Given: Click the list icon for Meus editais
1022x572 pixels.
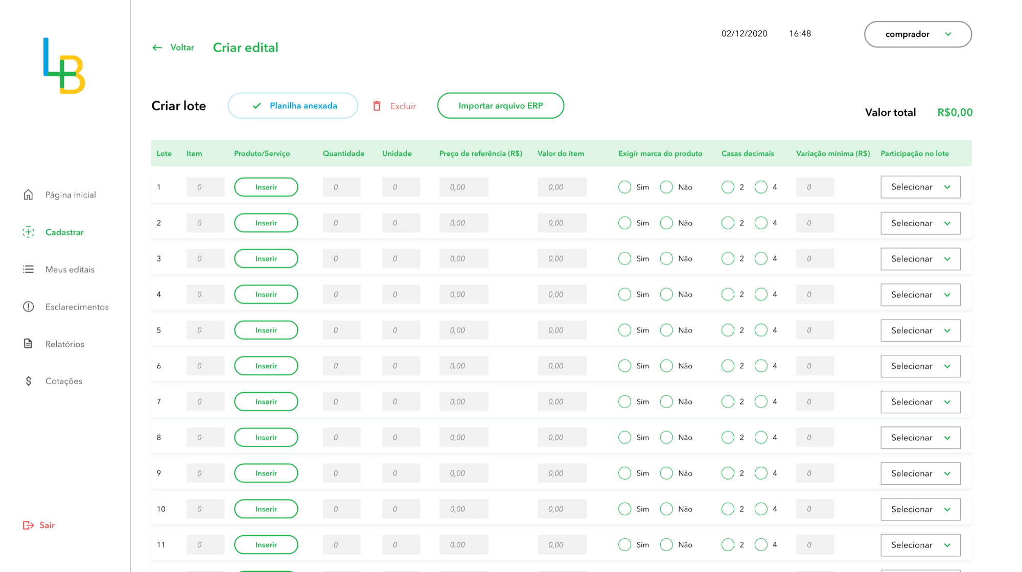Looking at the screenshot, I should click(29, 269).
